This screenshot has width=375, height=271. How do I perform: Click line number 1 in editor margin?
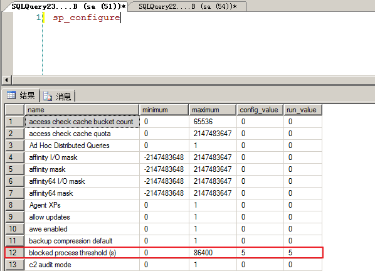point(38,18)
